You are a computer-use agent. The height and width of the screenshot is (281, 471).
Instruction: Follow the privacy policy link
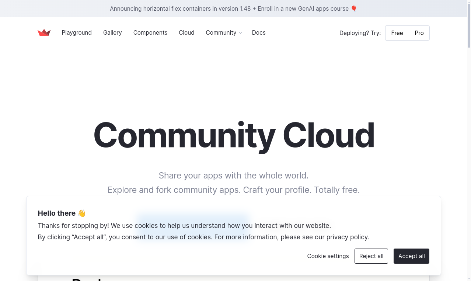(347, 237)
